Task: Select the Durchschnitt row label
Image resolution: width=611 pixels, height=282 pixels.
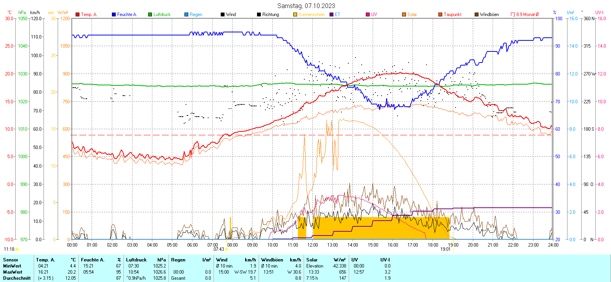Action: tap(17, 278)
